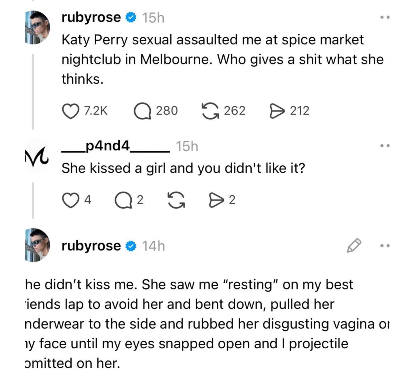Open replies on the 7.2K-liked post
The width and height of the screenshot is (407, 379).
click(142, 111)
